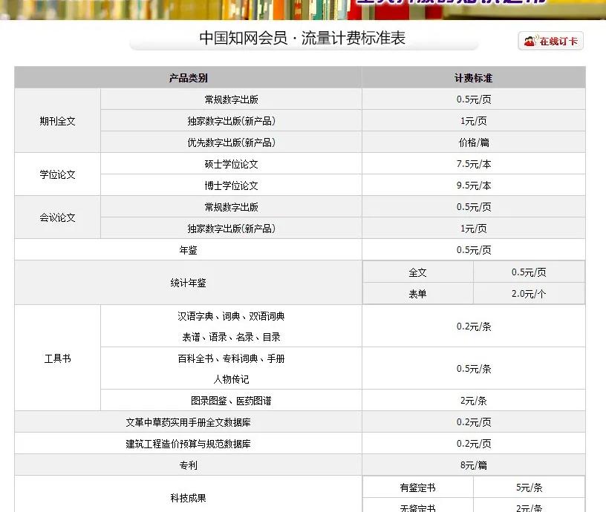Click the 表单 sub-item of 统计年鉴
This screenshot has width=606, height=512.
click(x=418, y=294)
